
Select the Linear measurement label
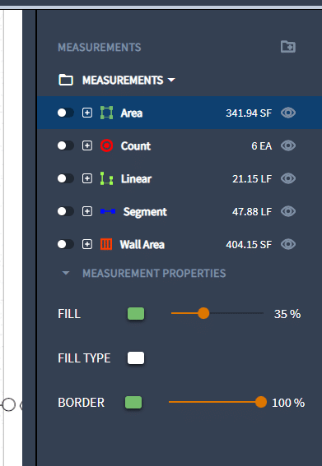[136, 178]
